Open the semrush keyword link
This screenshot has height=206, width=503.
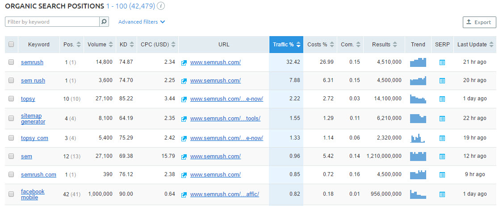pyautogui.click(x=32, y=62)
